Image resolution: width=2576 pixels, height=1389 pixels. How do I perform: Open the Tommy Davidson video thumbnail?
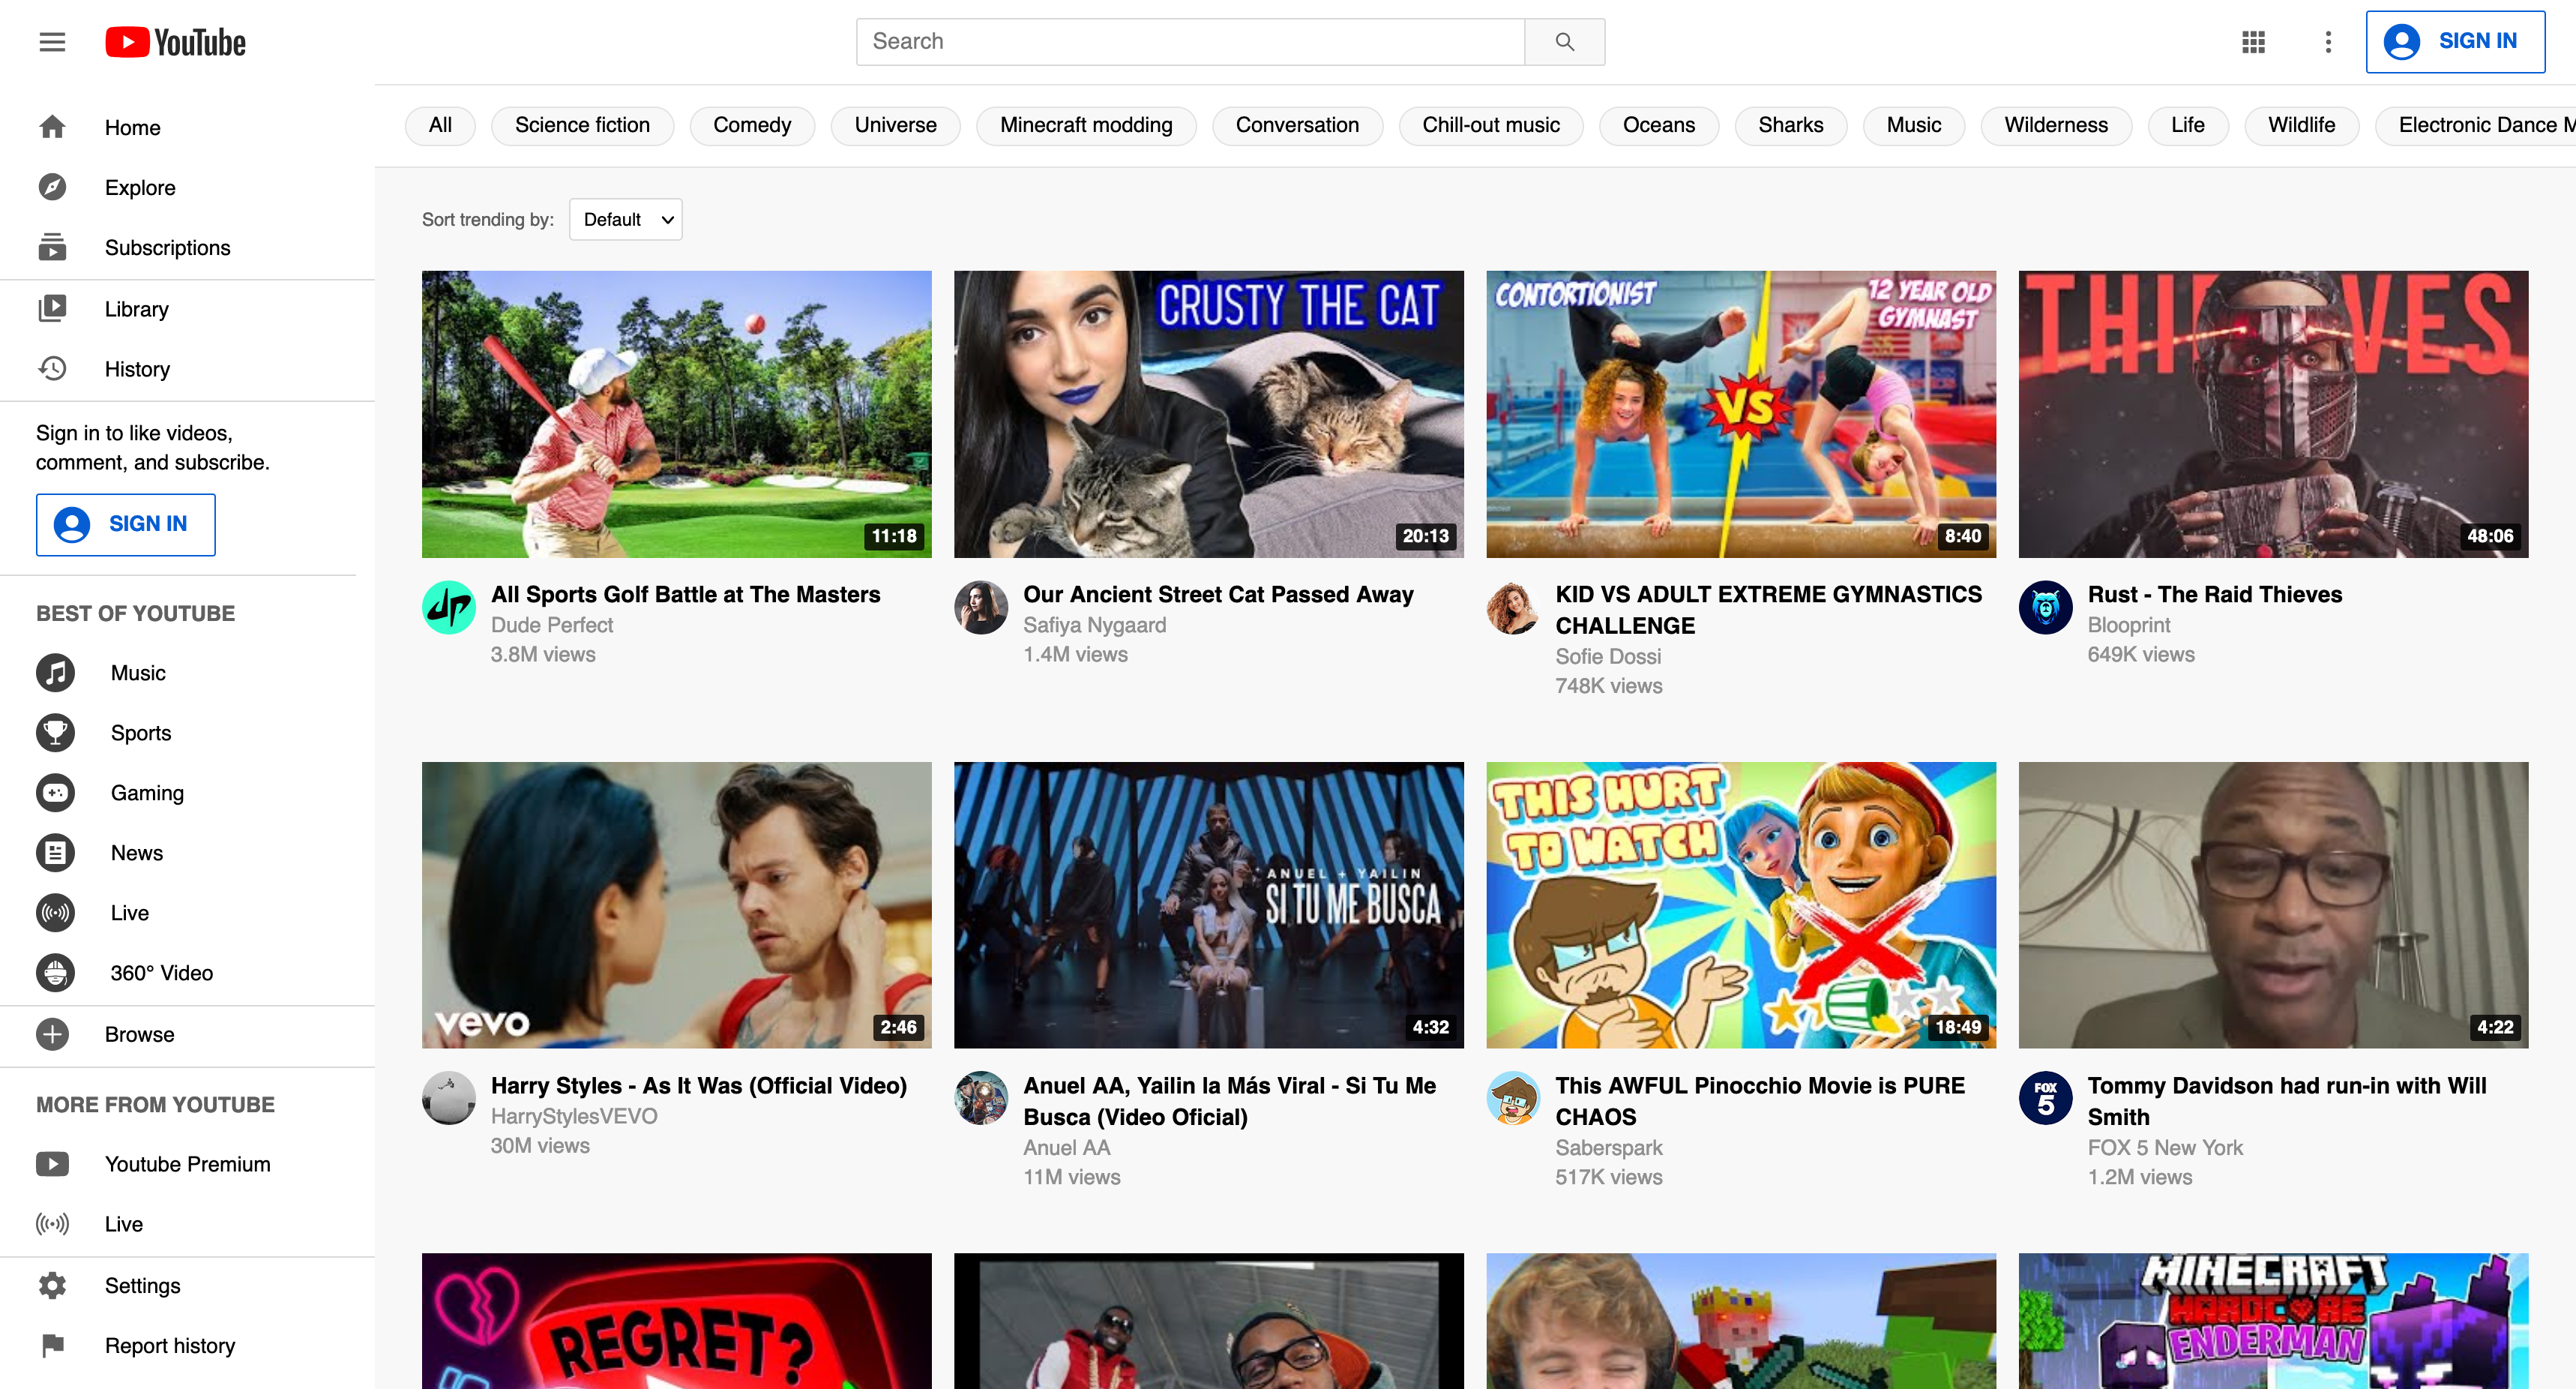[x=2273, y=904]
